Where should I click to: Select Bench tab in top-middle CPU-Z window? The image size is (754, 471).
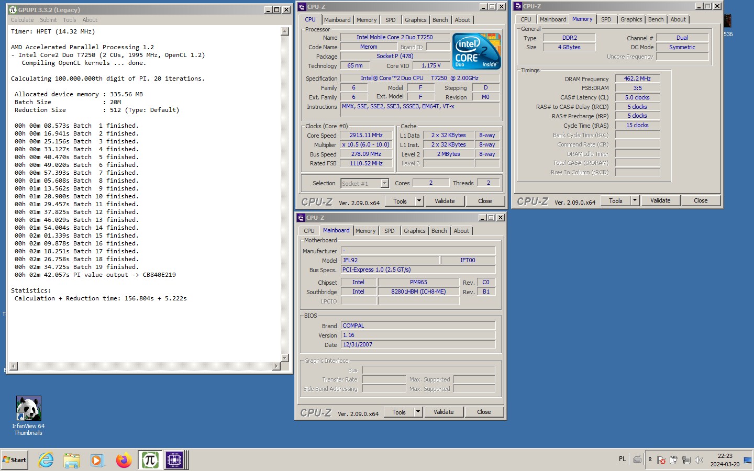(440, 20)
